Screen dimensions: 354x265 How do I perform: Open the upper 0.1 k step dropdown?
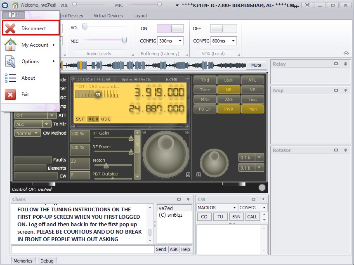click(x=259, y=157)
